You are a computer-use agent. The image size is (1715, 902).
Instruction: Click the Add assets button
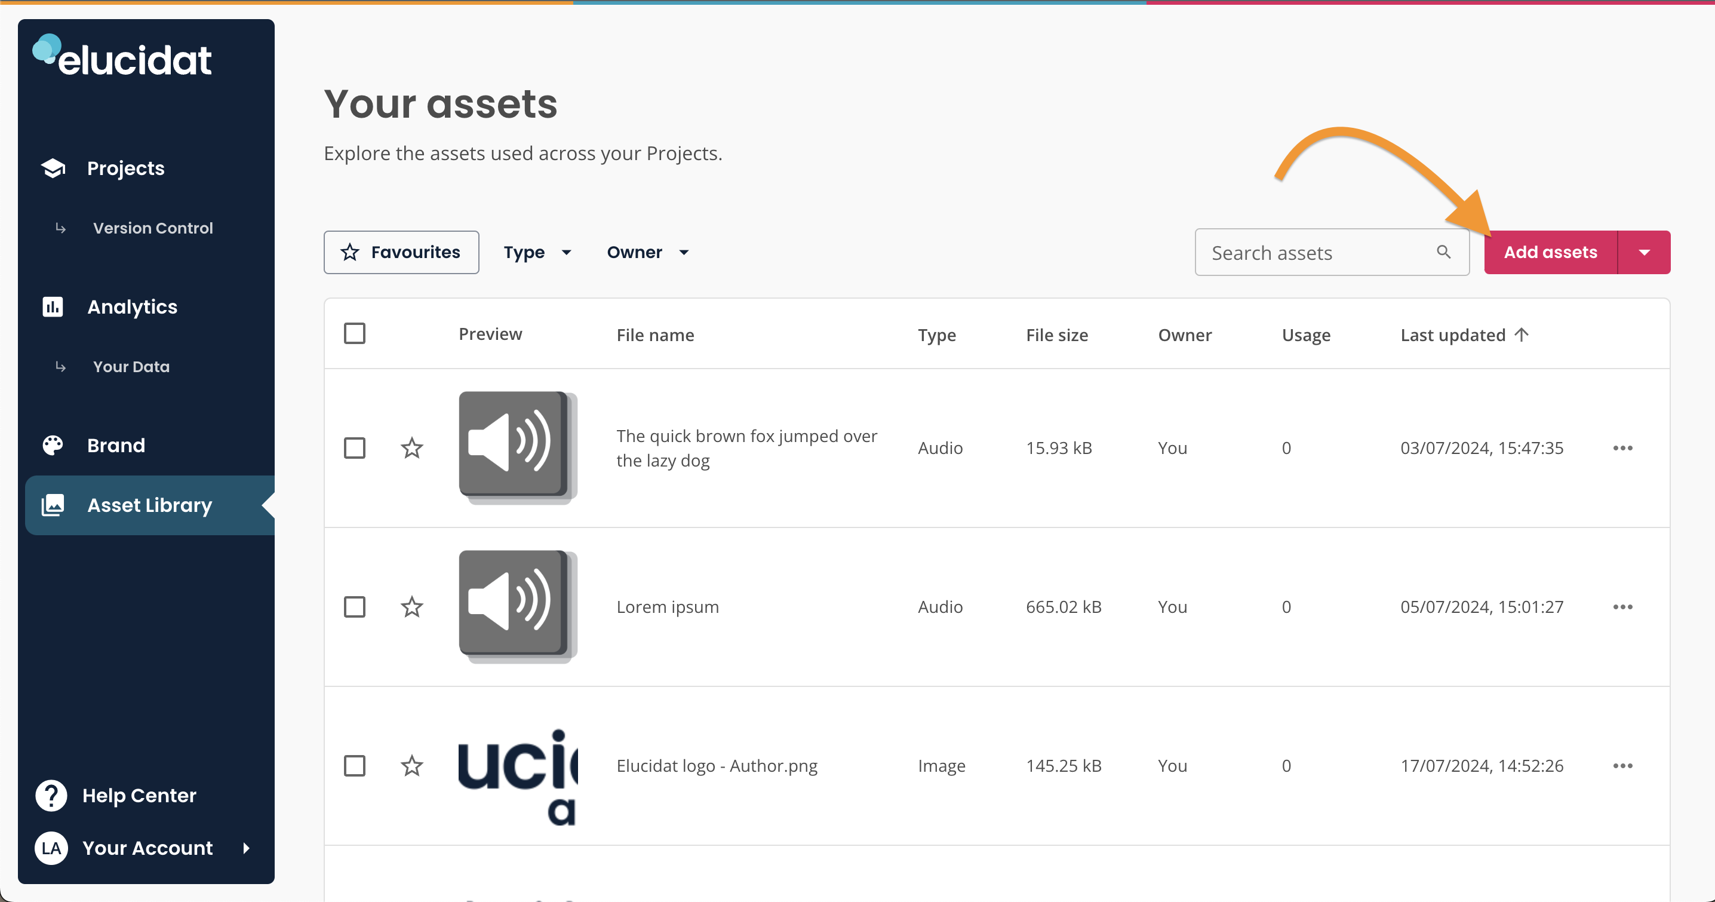[1551, 253]
